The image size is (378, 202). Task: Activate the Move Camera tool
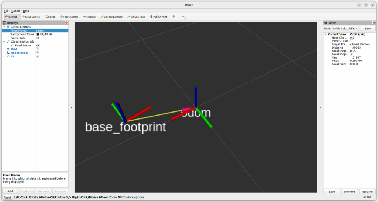[x=31, y=17]
